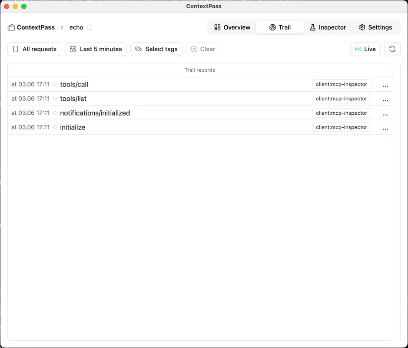
Task: Open the Last 5 minutes time range filter
Action: pos(95,49)
